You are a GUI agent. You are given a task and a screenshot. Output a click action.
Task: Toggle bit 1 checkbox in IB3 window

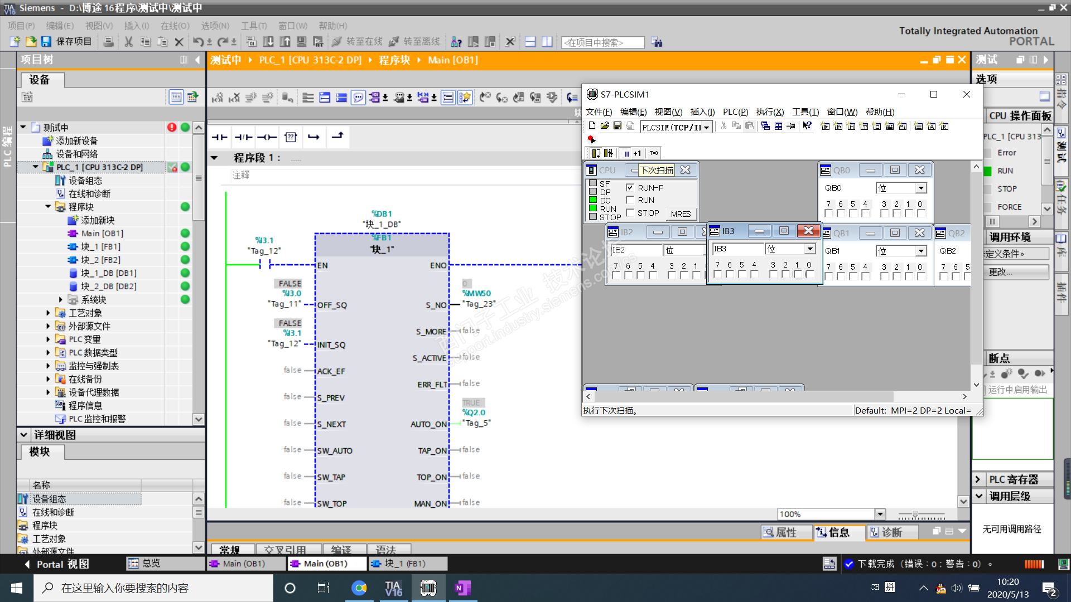pos(798,274)
